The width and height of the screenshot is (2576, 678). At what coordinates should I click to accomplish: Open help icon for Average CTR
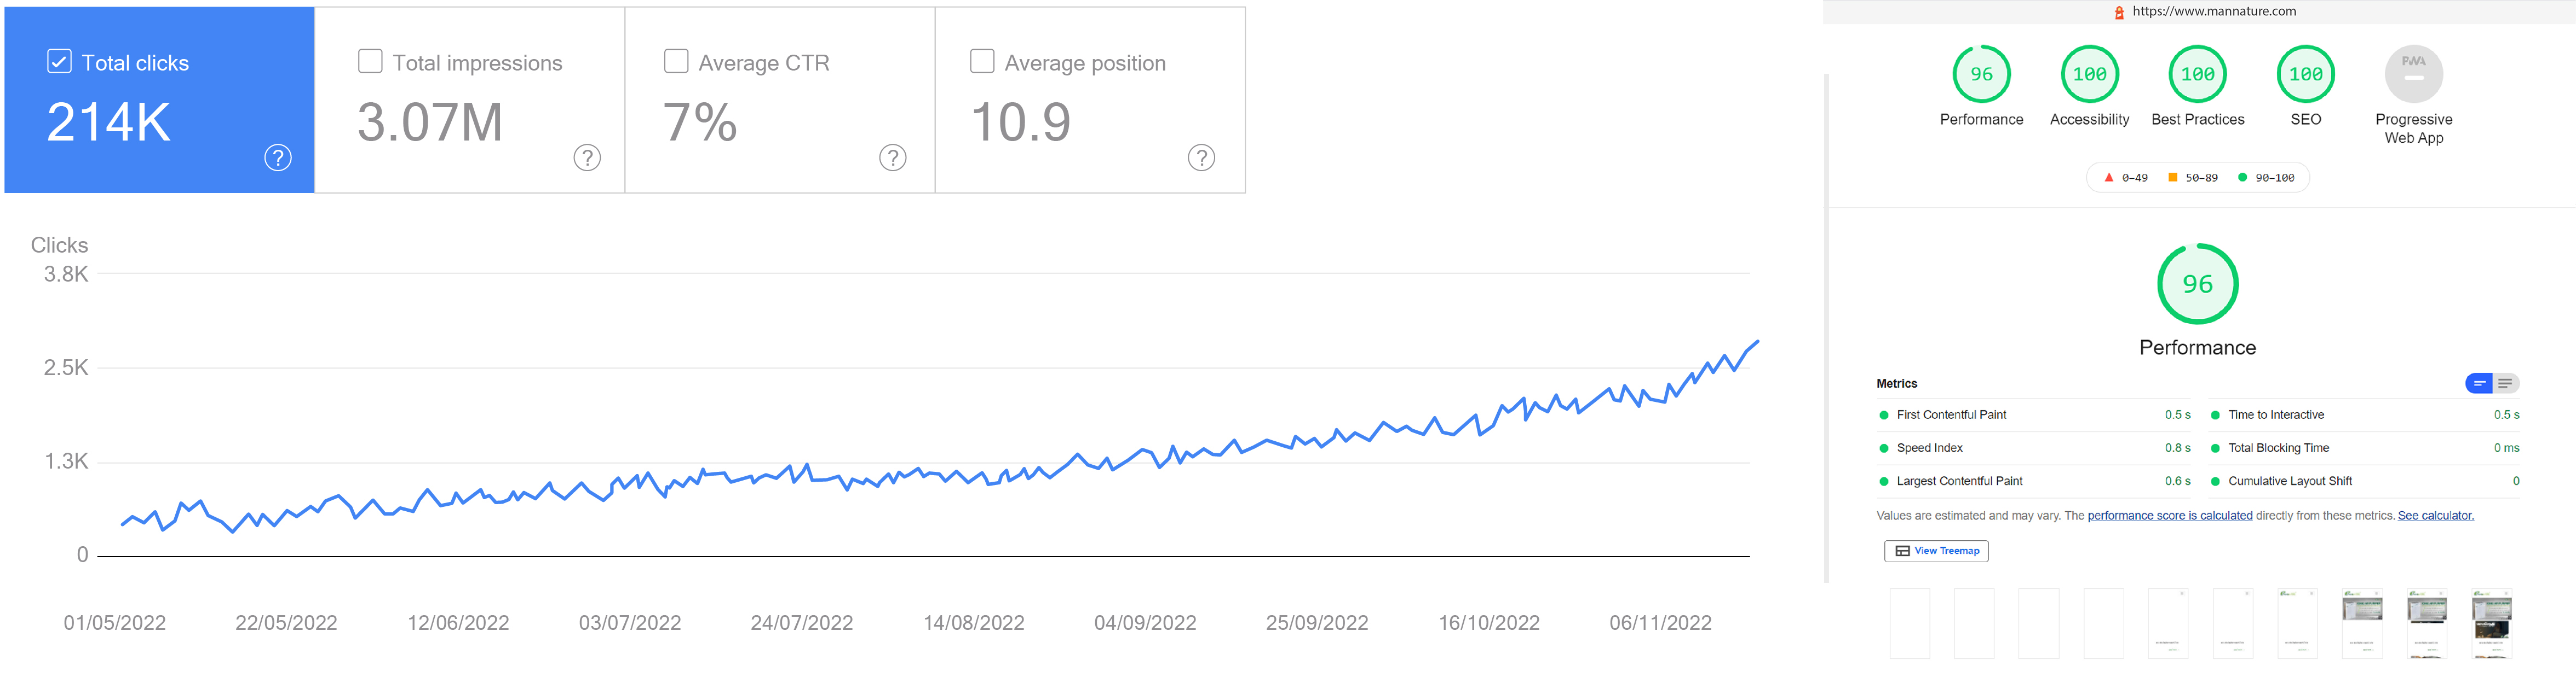893,158
